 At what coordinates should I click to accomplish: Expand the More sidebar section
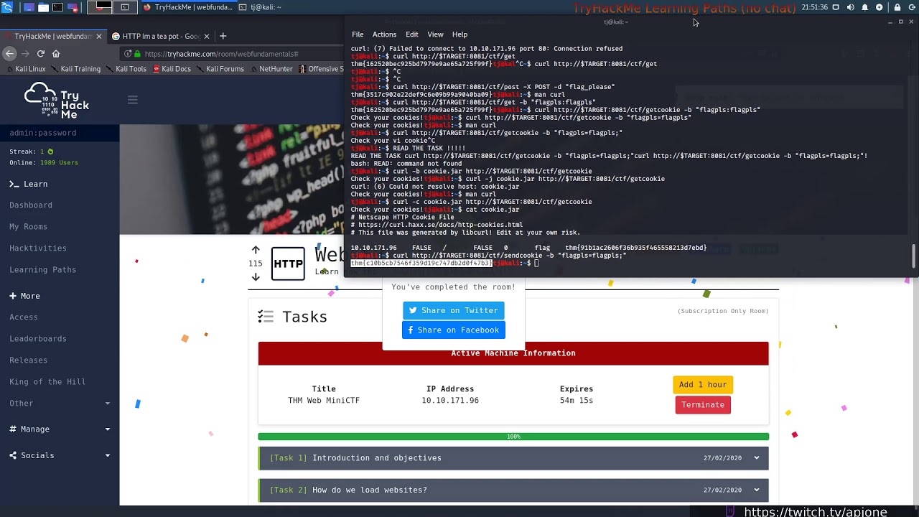tap(25, 296)
